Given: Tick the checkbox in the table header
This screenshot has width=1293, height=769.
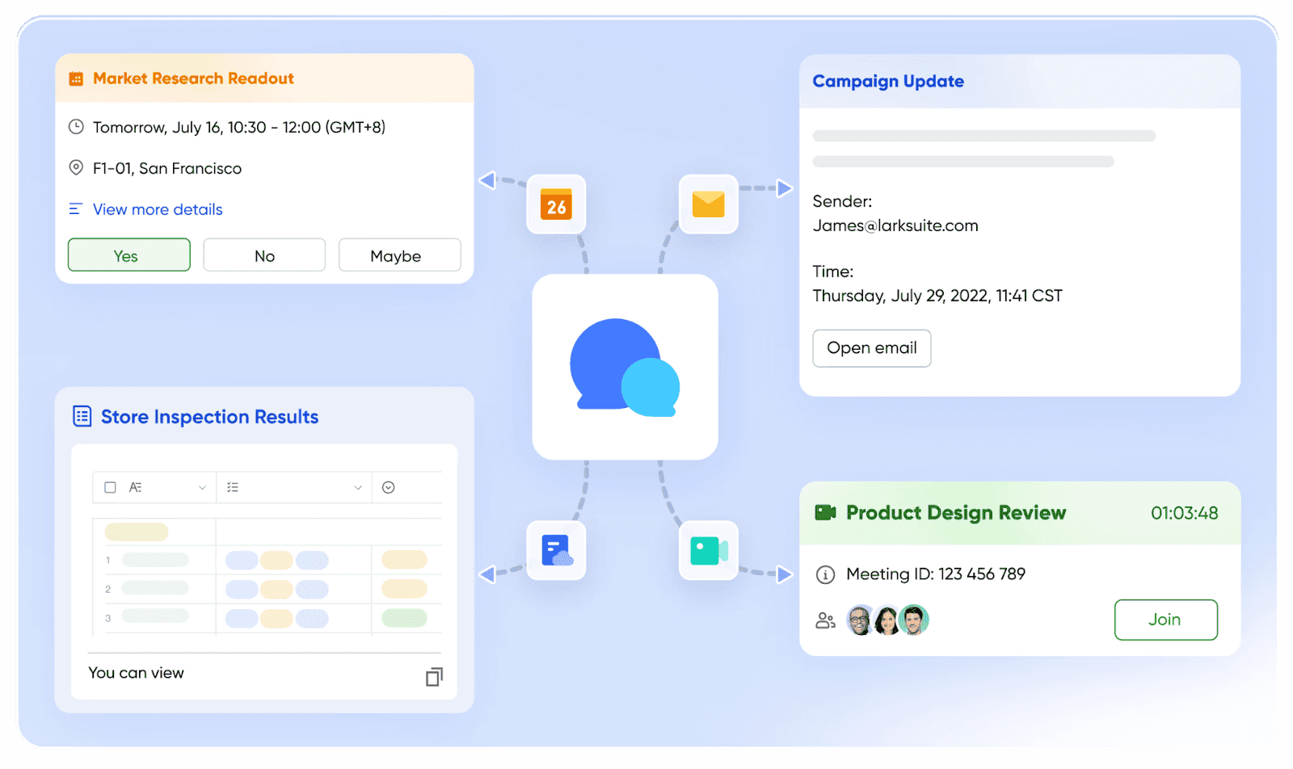Looking at the screenshot, I should [x=110, y=487].
